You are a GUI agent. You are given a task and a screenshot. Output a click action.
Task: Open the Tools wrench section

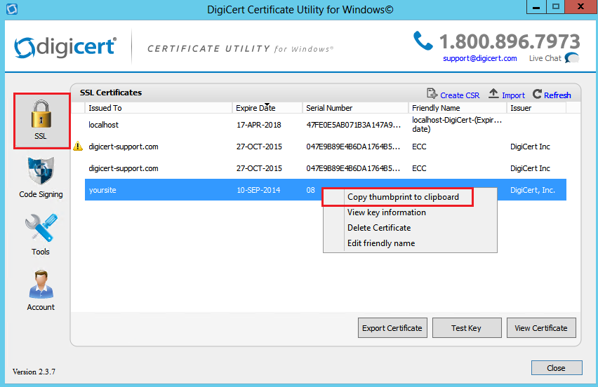(x=41, y=234)
